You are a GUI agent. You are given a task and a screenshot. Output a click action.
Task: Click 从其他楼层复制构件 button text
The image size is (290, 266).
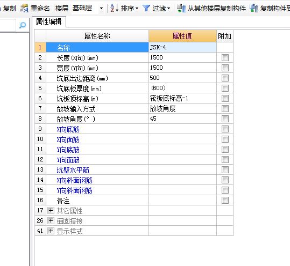click(x=217, y=8)
